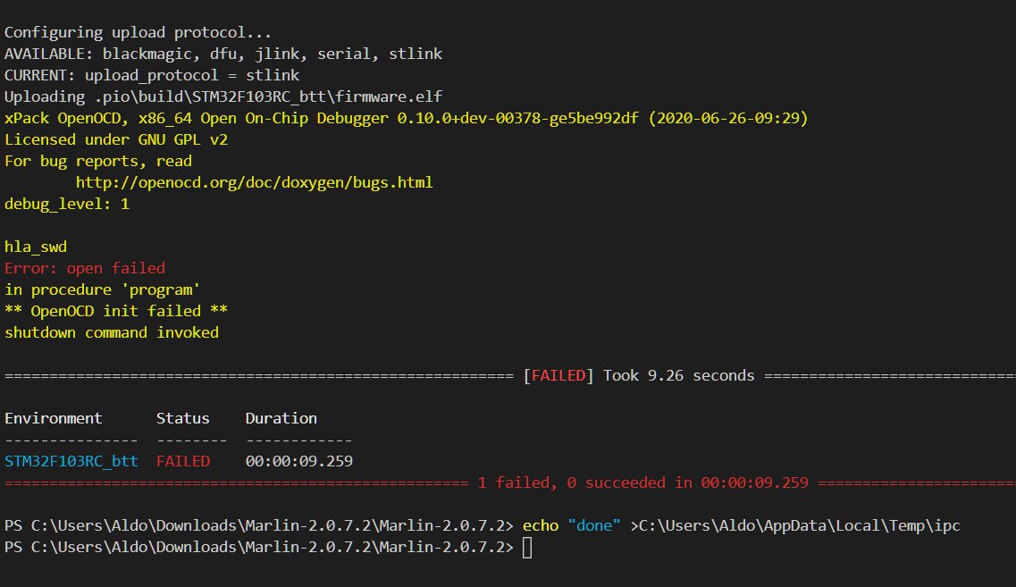Click the STM32F103RC_btt environment name in table
The width and height of the screenshot is (1016, 587).
click(71, 461)
